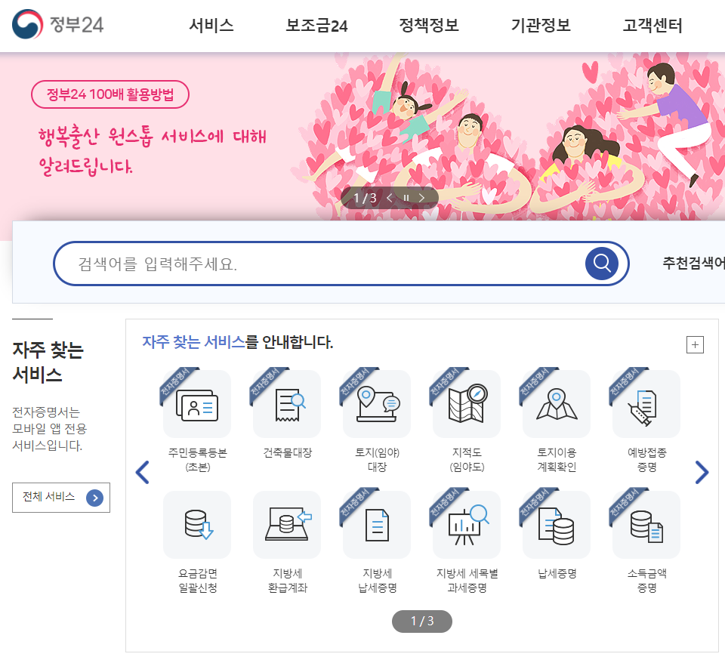Viewport: 725px width, 660px height.
Task: Open the 지적도(임야도) map icon
Action: point(467,404)
